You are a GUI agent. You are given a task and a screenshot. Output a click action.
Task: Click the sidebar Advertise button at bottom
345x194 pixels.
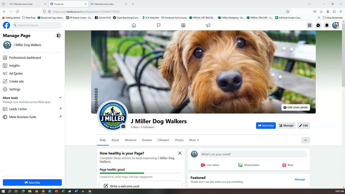32,183
